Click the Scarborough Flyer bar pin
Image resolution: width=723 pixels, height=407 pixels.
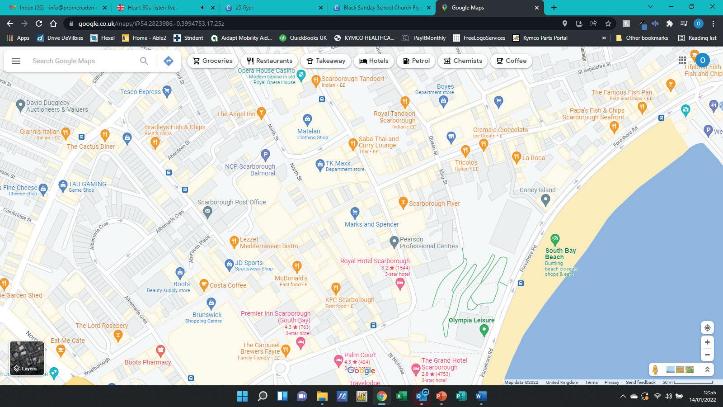403,203
